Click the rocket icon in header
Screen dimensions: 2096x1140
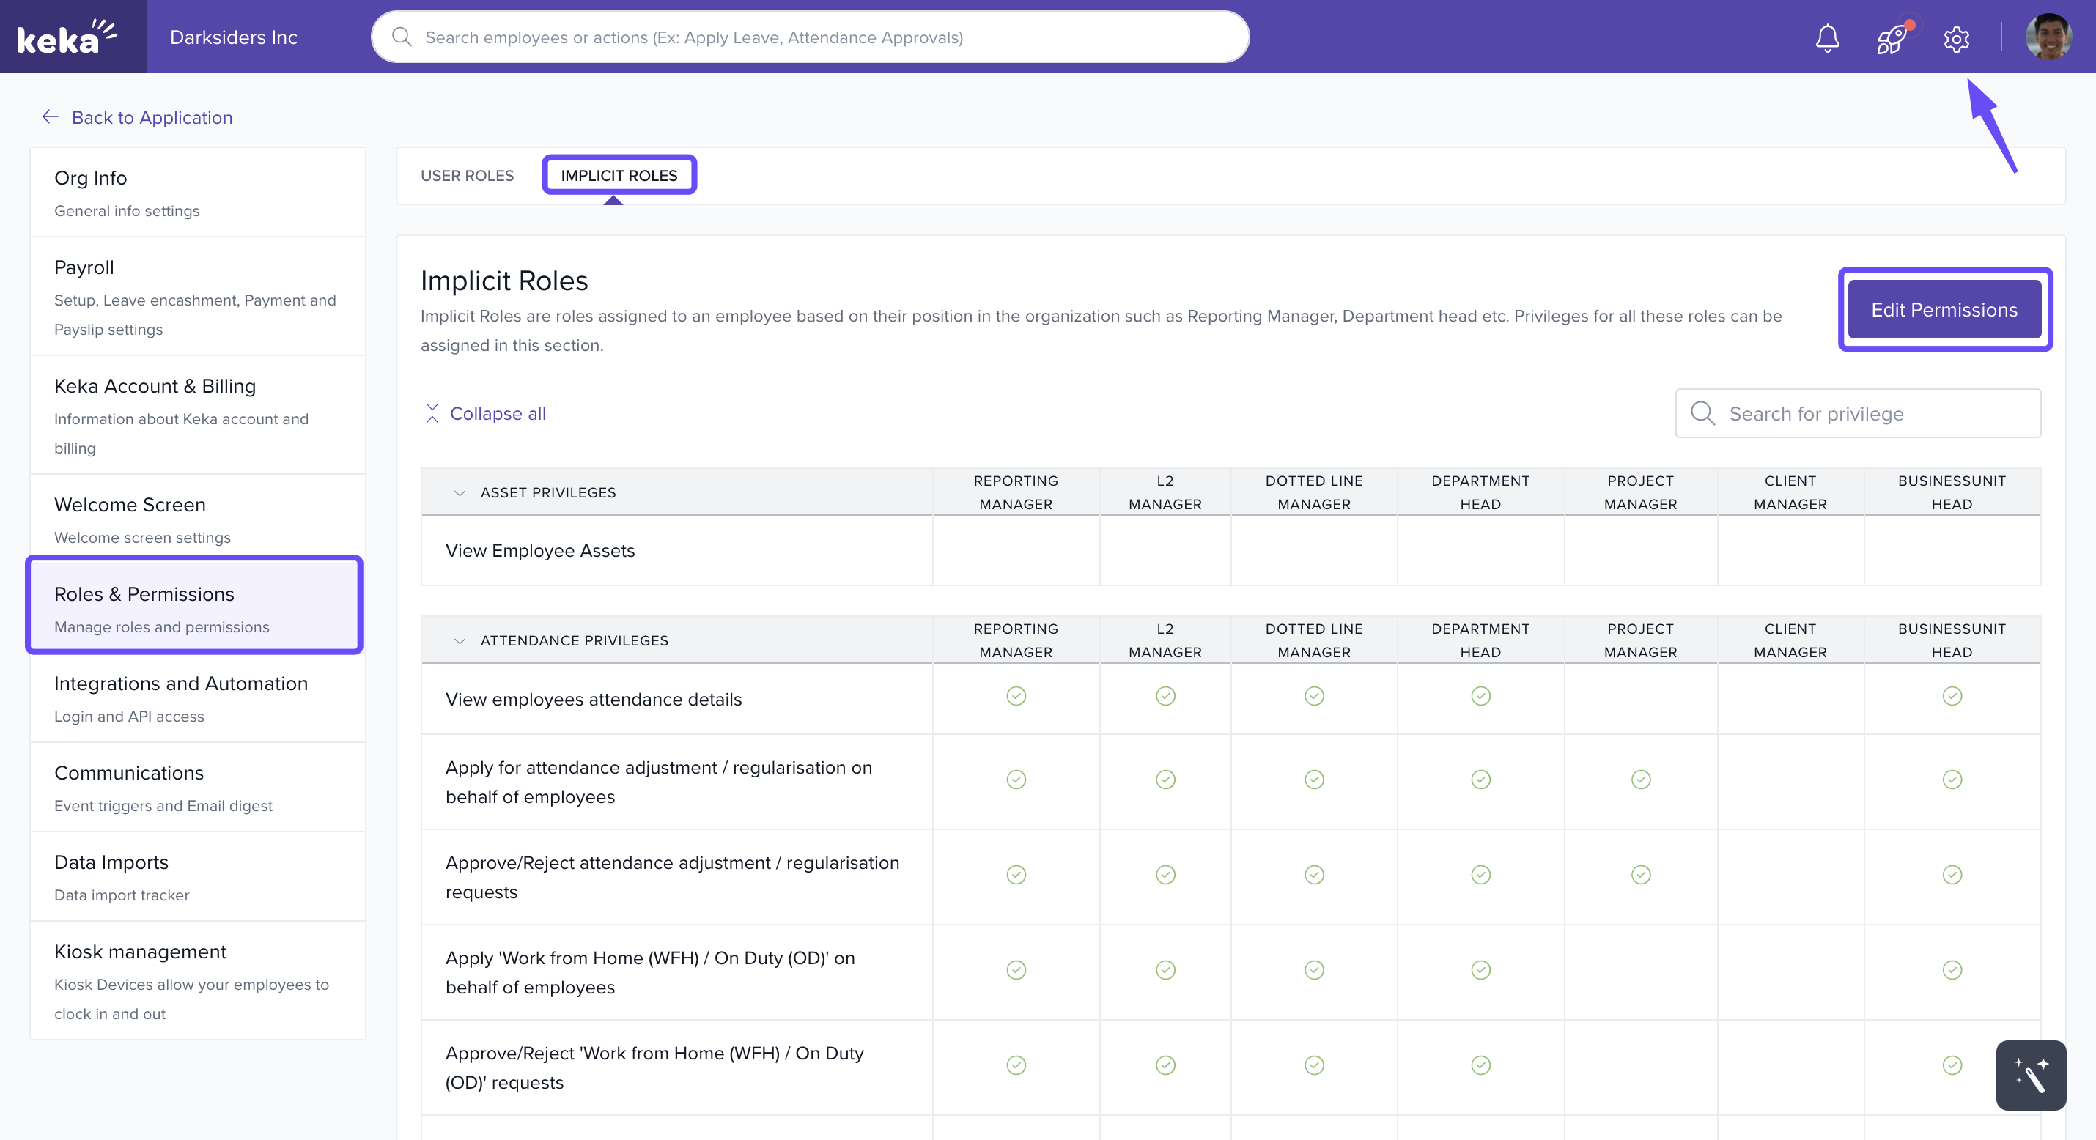(1891, 37)
